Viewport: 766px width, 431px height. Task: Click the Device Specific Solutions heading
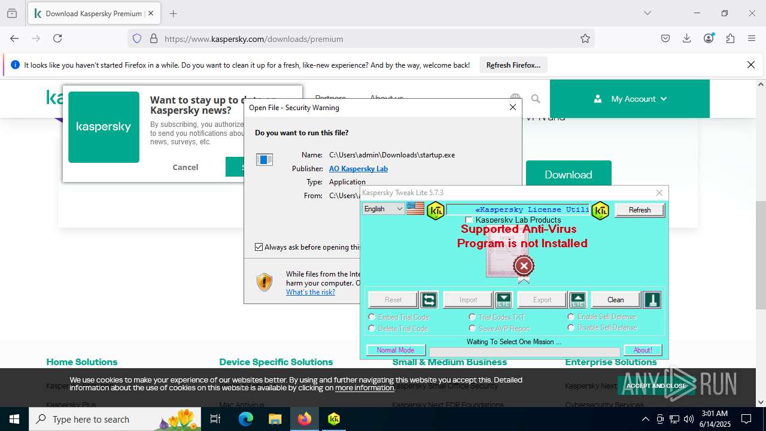(x=276, y=362)
